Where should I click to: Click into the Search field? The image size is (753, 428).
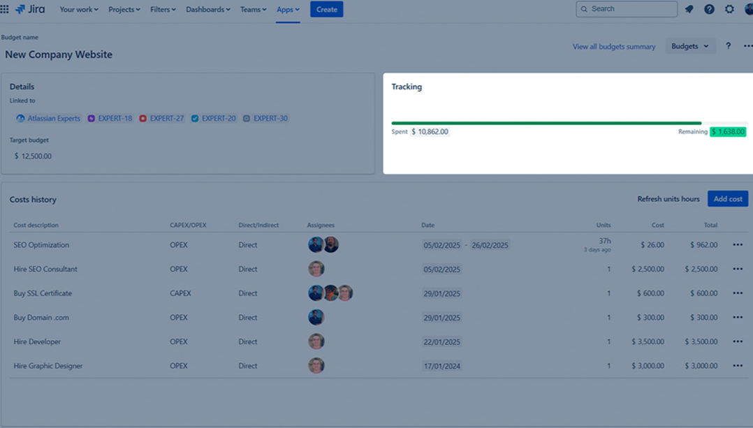627,9
